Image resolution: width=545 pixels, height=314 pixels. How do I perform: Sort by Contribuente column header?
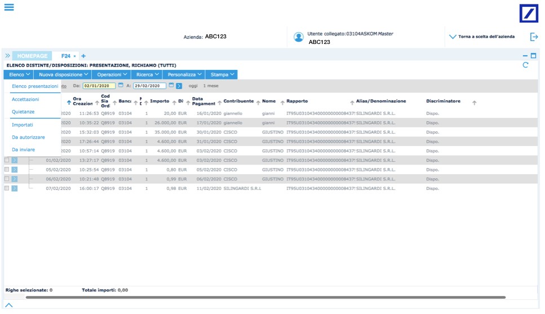pyautogui.click(x=238, y=101)
